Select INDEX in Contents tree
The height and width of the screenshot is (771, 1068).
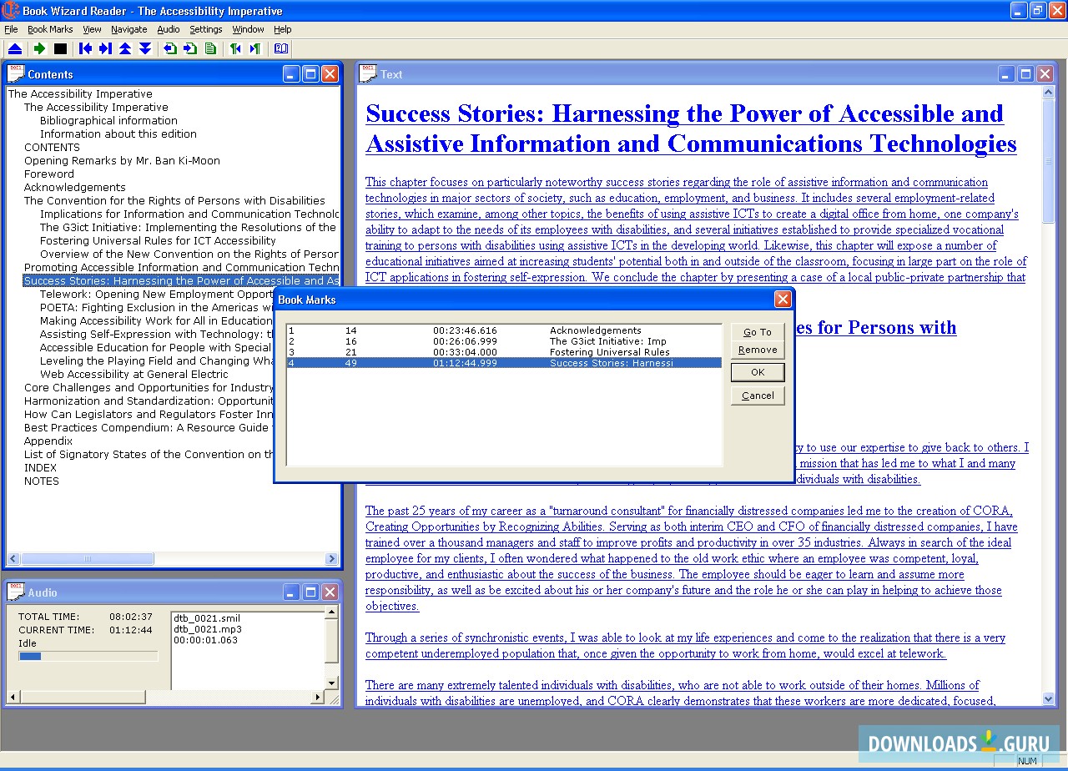pyautogui.click(x=40, y=467)
